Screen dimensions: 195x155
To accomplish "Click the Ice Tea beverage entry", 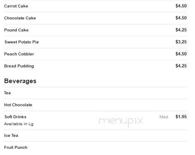I will [11, 136].
